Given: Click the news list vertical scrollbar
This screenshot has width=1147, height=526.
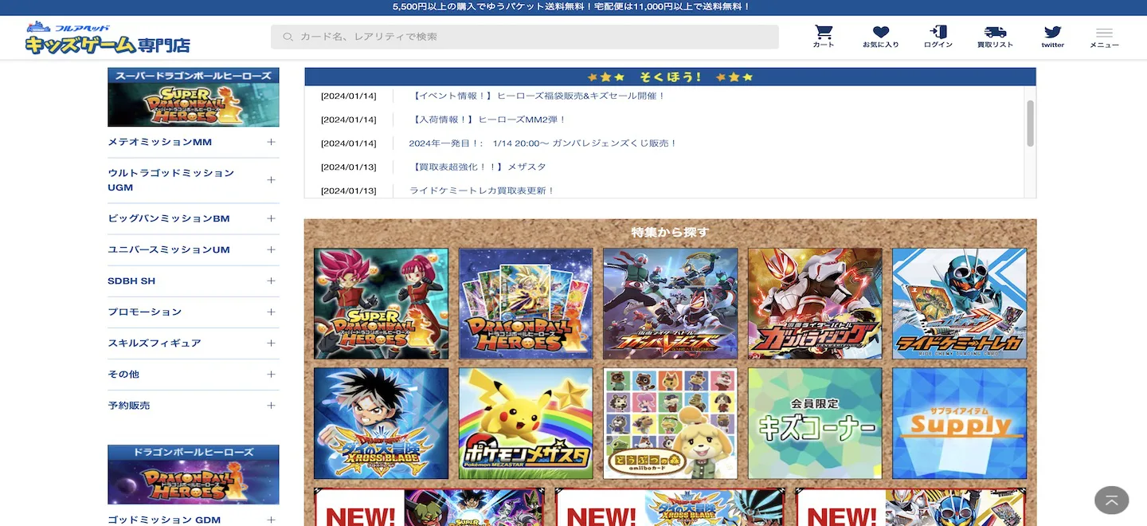Looking at the screenshot, I should (x=1030, y=124).
